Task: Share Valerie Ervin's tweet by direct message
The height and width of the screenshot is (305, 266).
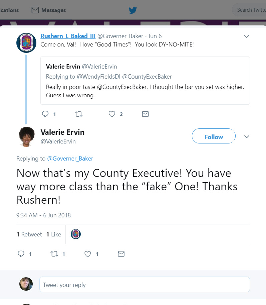Action: 121,254
